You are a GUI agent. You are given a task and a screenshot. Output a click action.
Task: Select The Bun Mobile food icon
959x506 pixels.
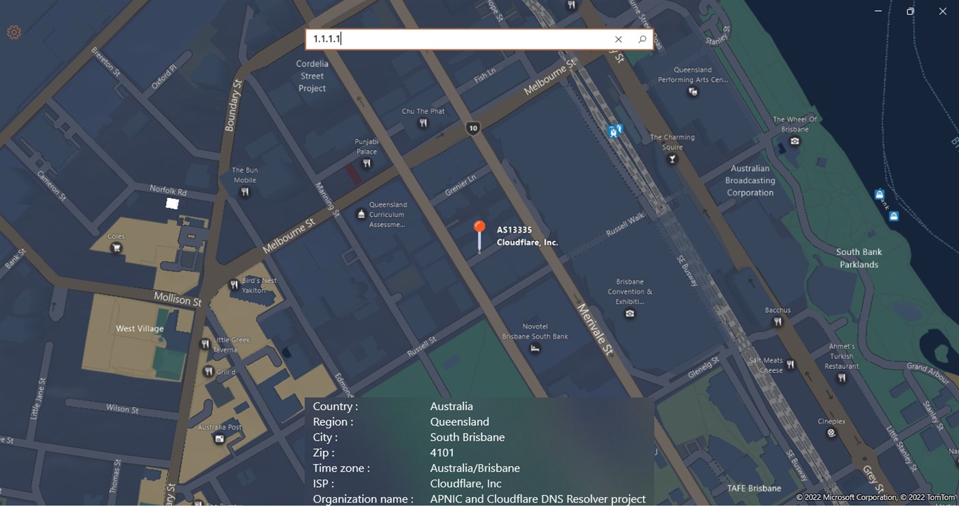point(245,192)
